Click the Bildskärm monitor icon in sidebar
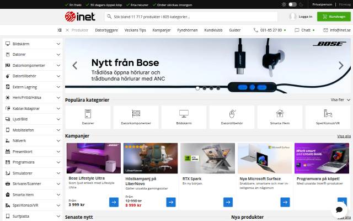Image resolution: width=353 pixels, height=221 pixels. pos(8,44)
